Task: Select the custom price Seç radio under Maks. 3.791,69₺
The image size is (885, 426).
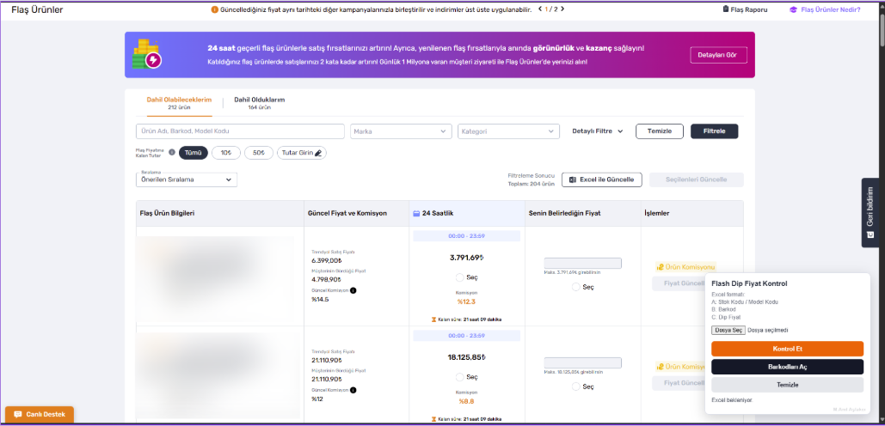Action: click(x=576, y=287)
